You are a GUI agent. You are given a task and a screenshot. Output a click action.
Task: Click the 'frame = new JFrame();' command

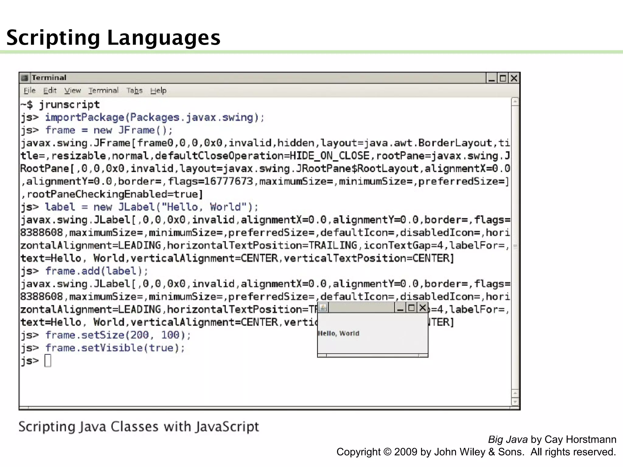109,130
